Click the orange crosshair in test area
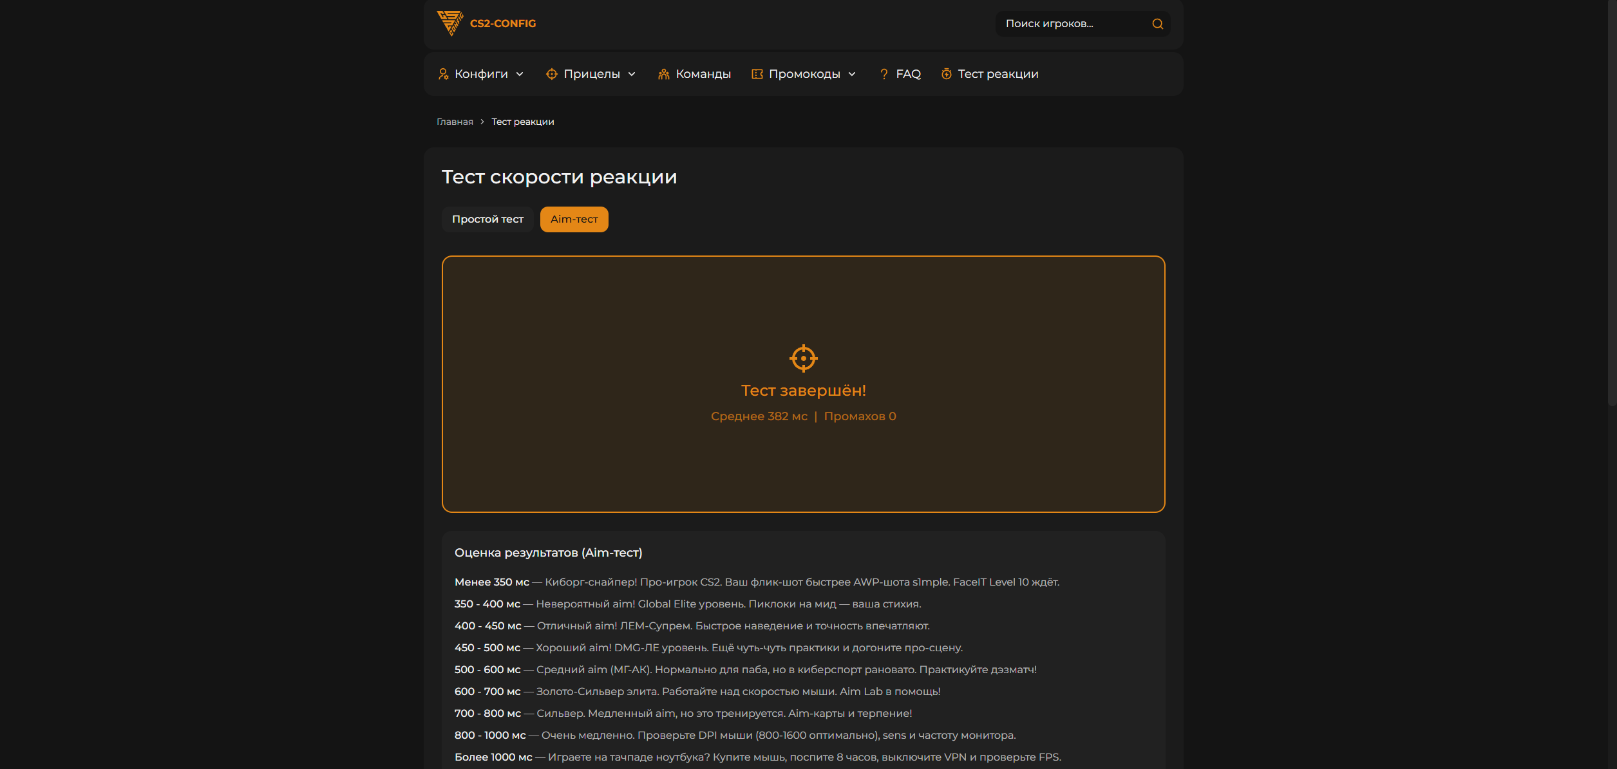This screenshot has width=1617, height=769. coord(803,358)
